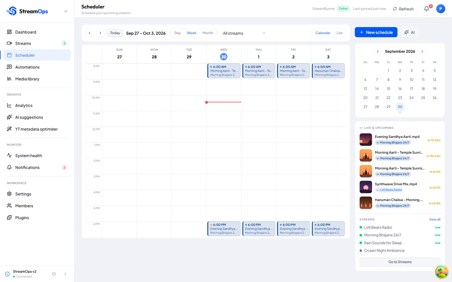
Task: Open the View all streams link
Action: tap(435, 219)
